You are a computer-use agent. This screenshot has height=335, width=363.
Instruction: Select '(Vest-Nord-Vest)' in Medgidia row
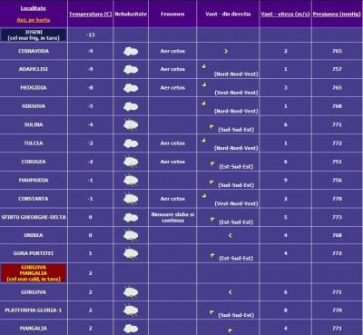point(236,93)
